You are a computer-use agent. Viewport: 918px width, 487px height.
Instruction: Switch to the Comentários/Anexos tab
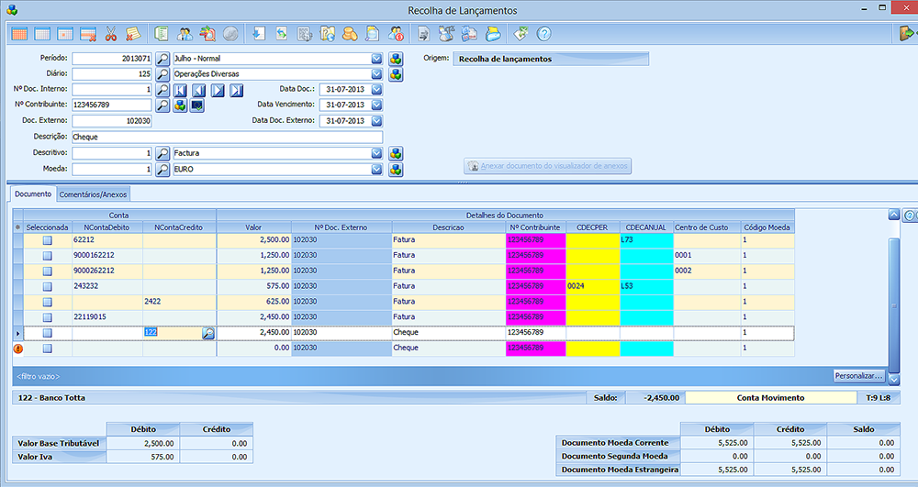point(93,194)
